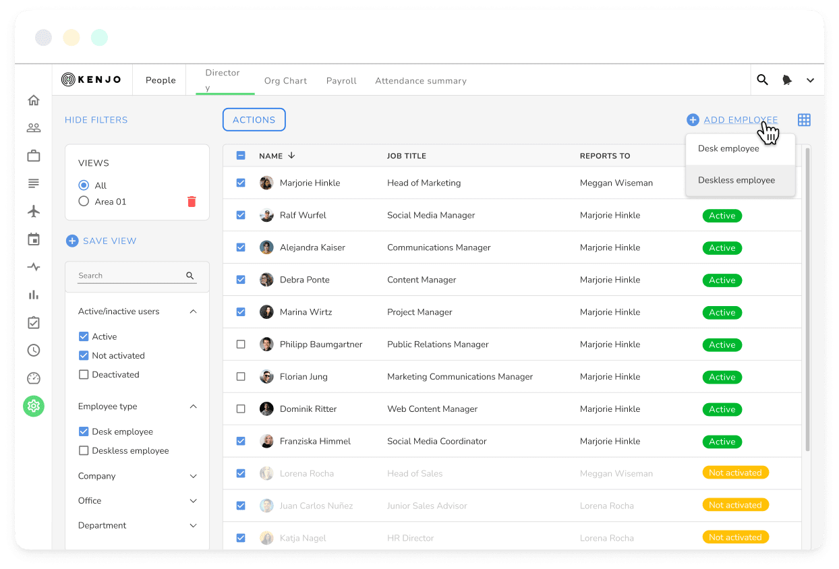Switch to the grid view icon

click(x=804, y=120)
